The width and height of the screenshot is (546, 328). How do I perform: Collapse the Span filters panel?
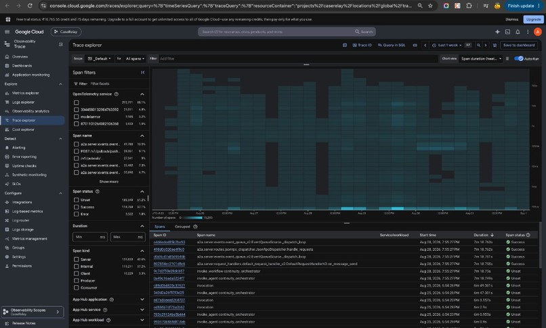(x=142, y=73)
